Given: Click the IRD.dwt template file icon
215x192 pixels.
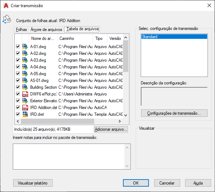Looking at the screenshot, I should (25, 114).
